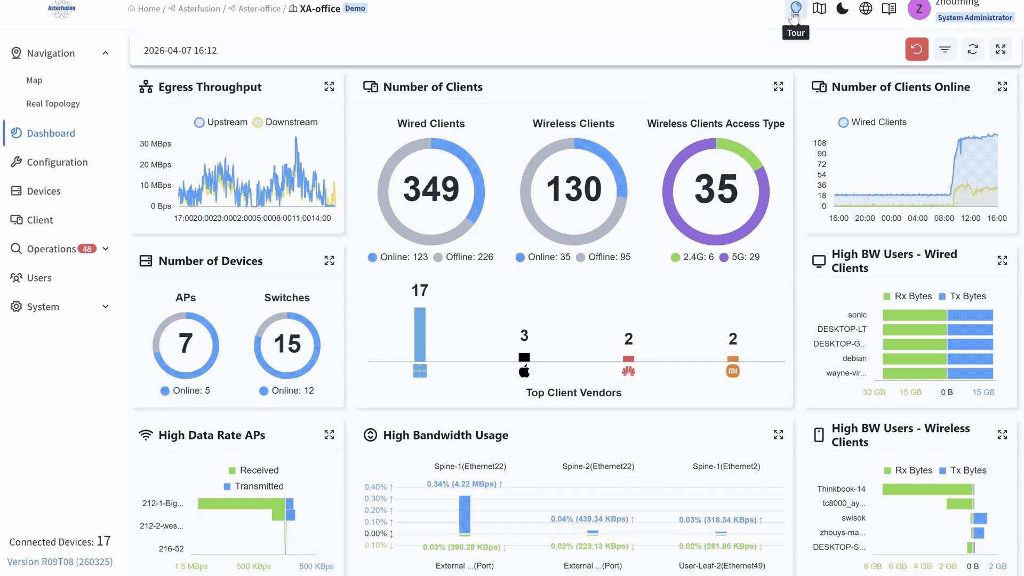Open the Configuration menu item
Viewport: 1024px width, 576px height.
tap(57, 162)
